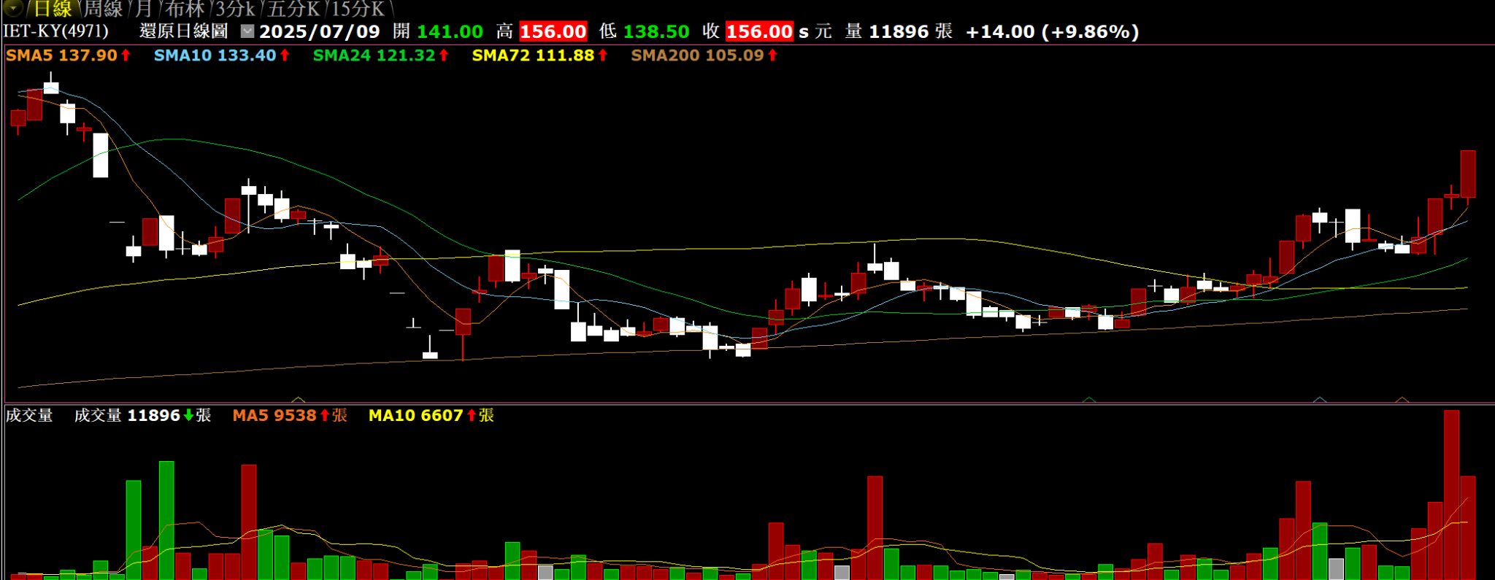Screen dimensions: 1495x580
Task: Click the SMA72 111.88 indicator label
Action: [539, 55]
